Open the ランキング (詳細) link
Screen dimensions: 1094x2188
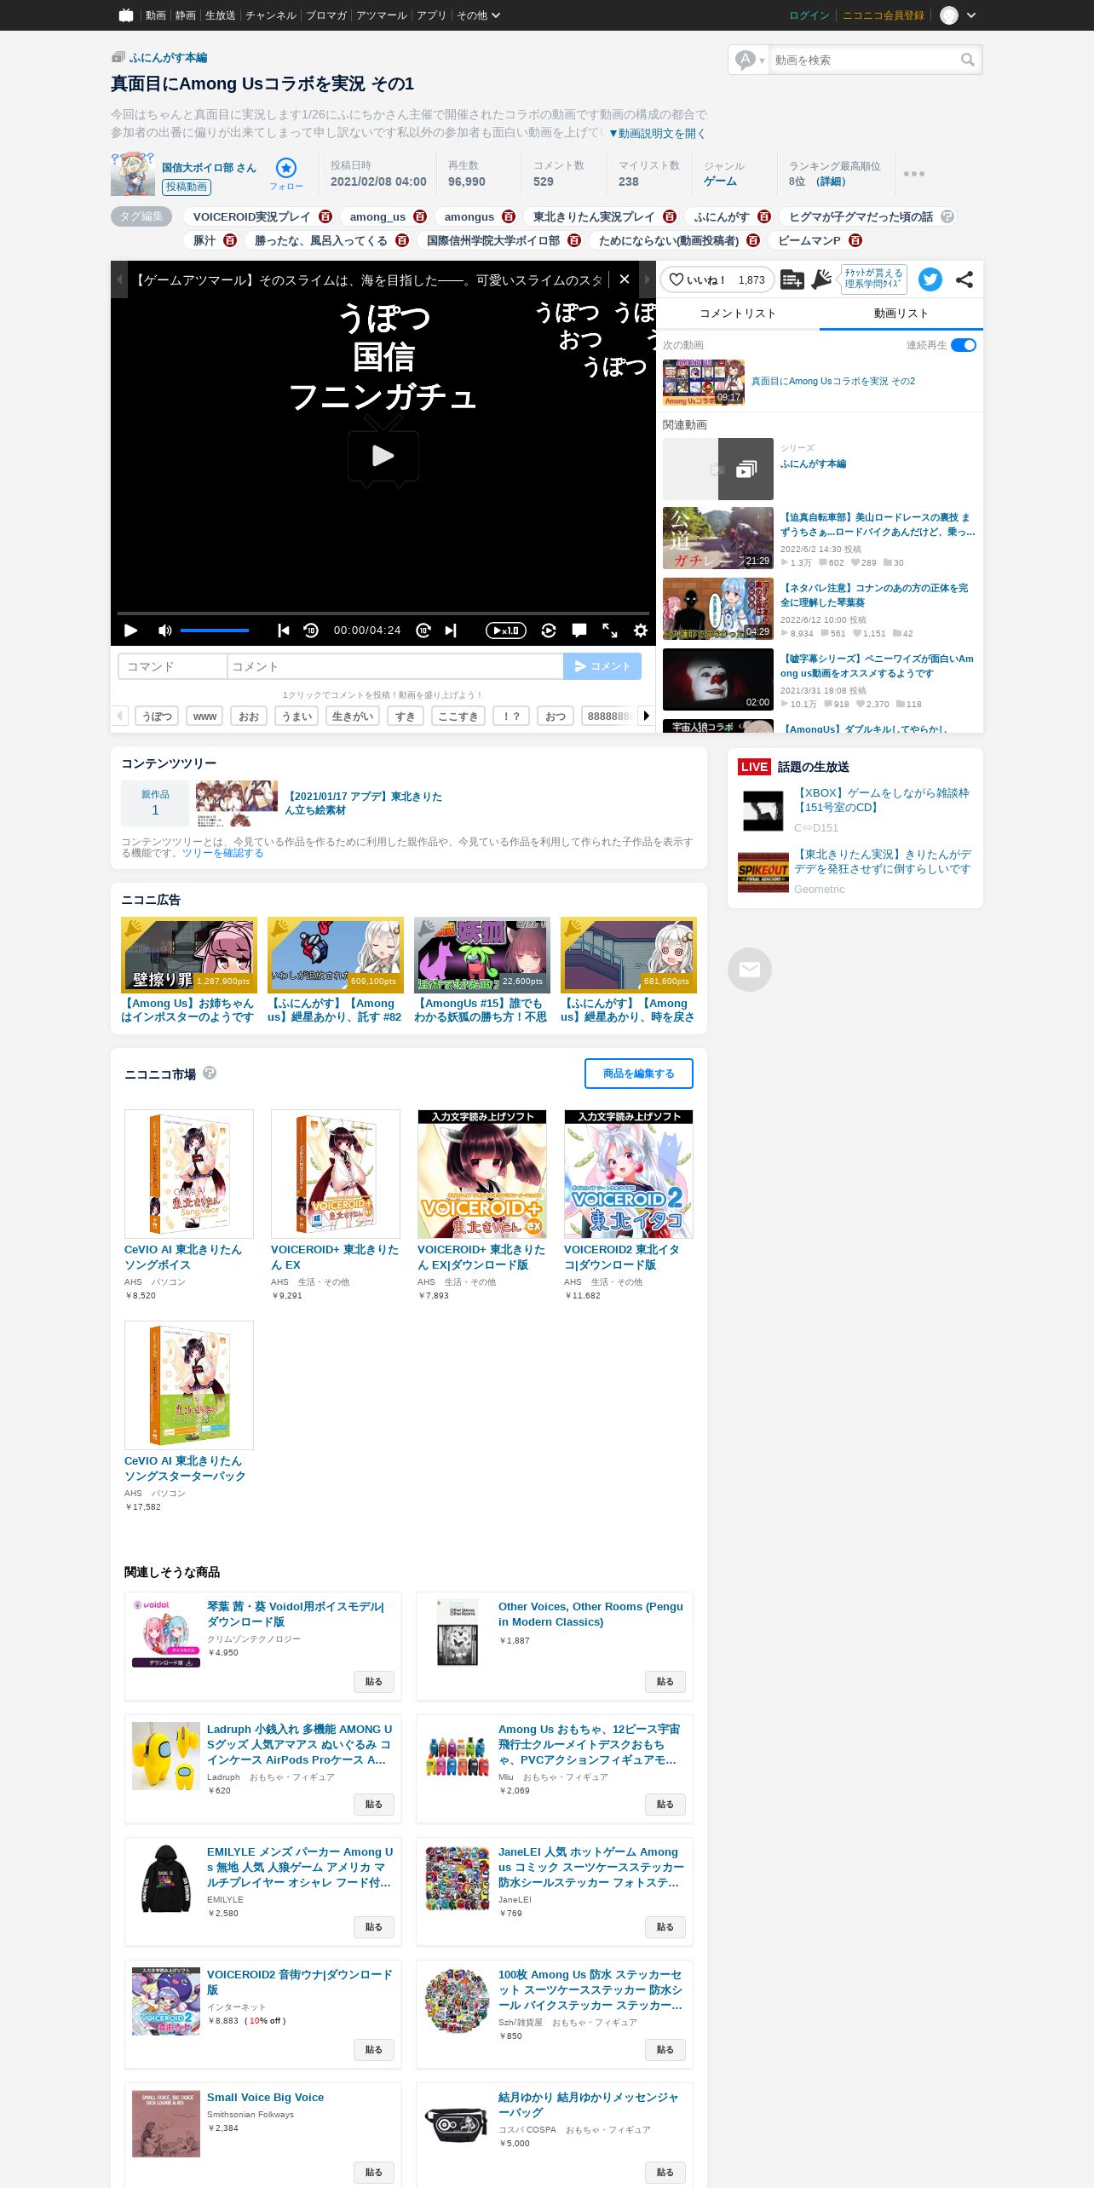pos(831,181)
